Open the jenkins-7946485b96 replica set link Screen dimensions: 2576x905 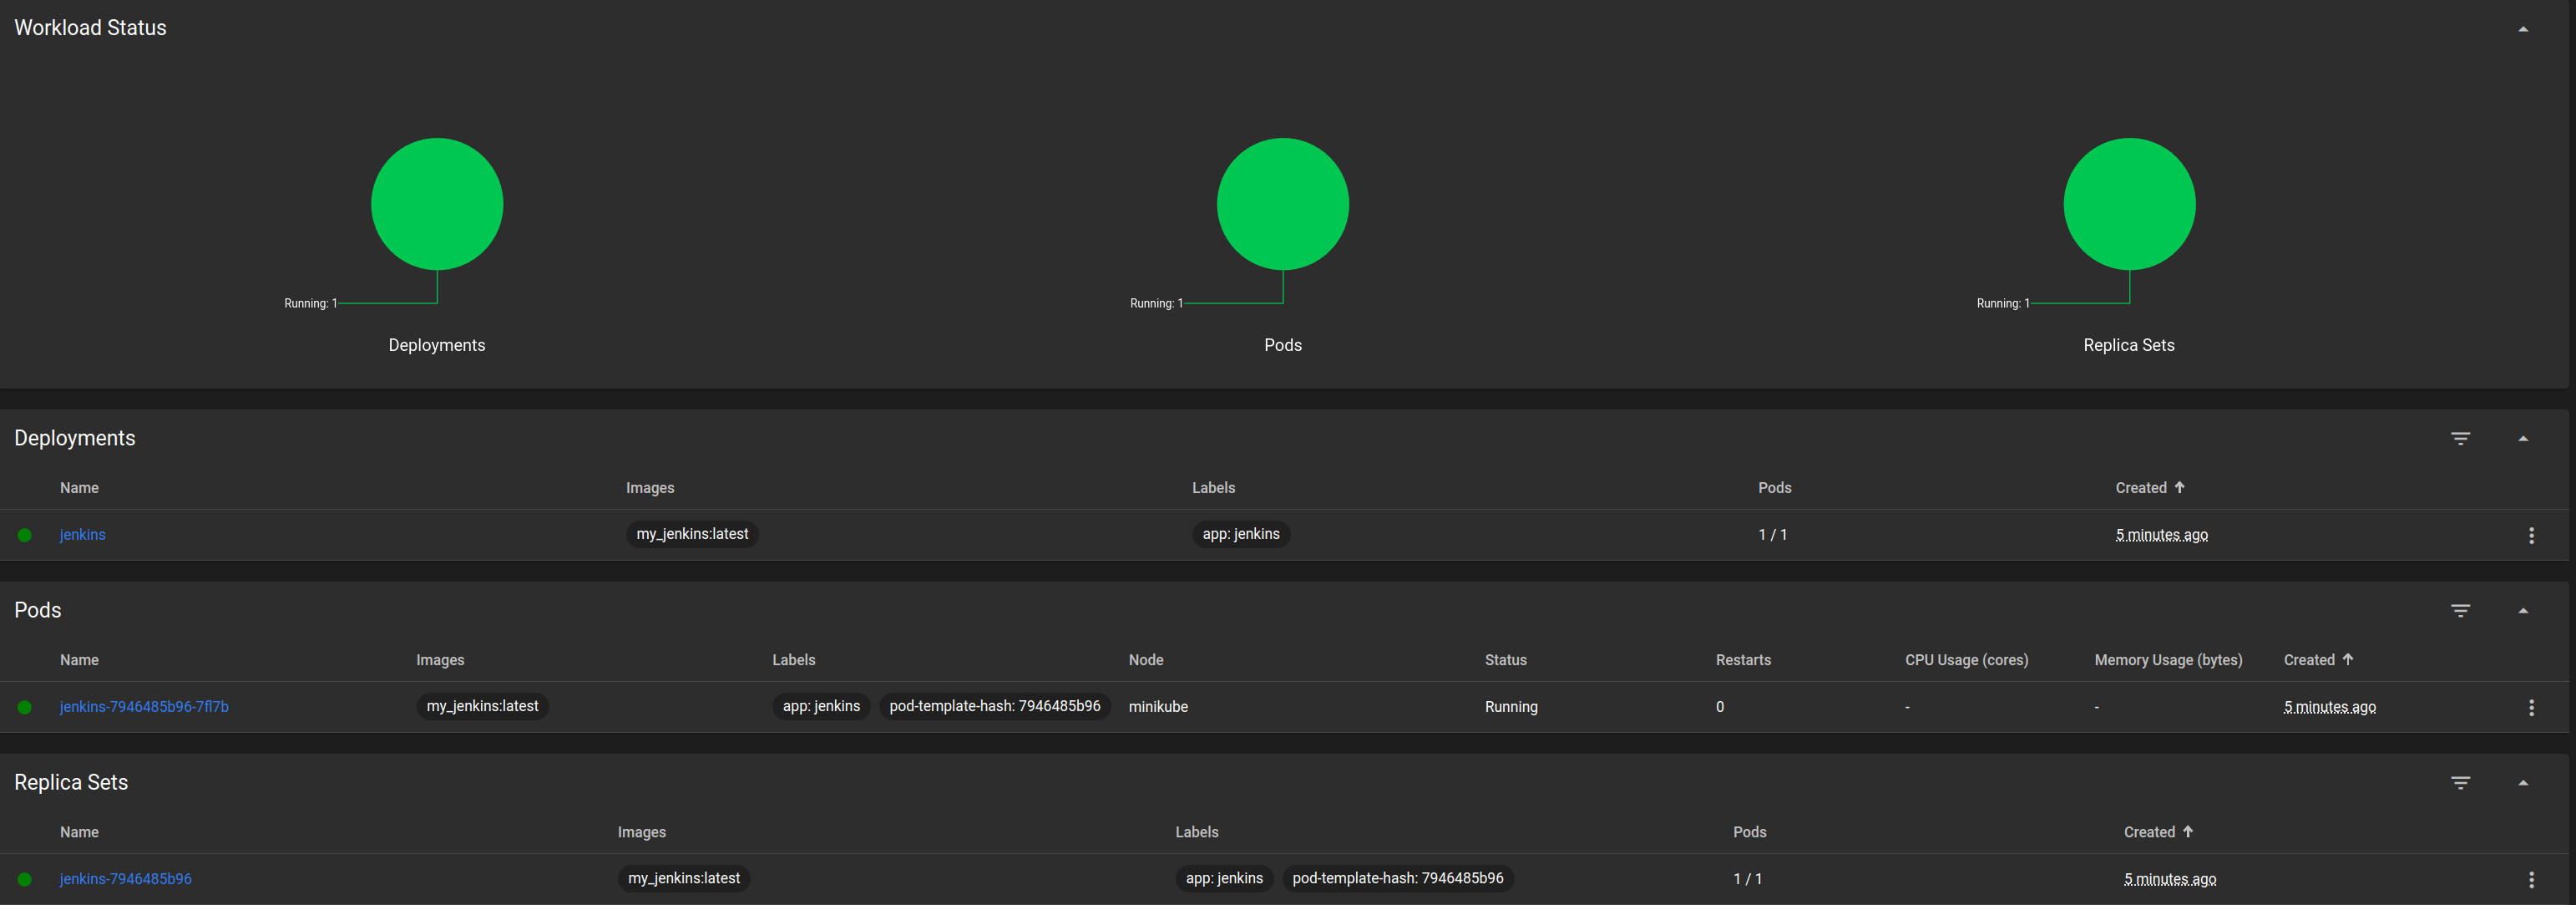pos(126,879)
